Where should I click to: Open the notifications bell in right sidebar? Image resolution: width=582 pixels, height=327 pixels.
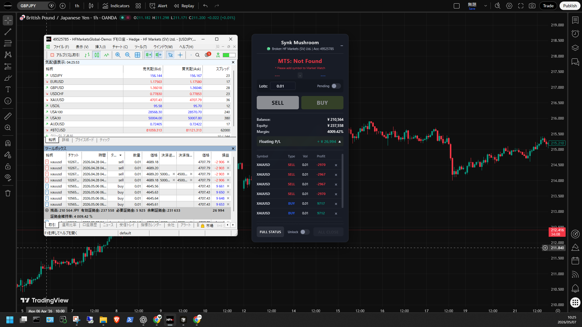point(575,288)
